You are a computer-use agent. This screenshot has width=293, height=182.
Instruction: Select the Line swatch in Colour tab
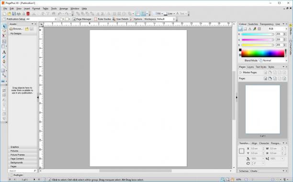[x=245, y=29]
